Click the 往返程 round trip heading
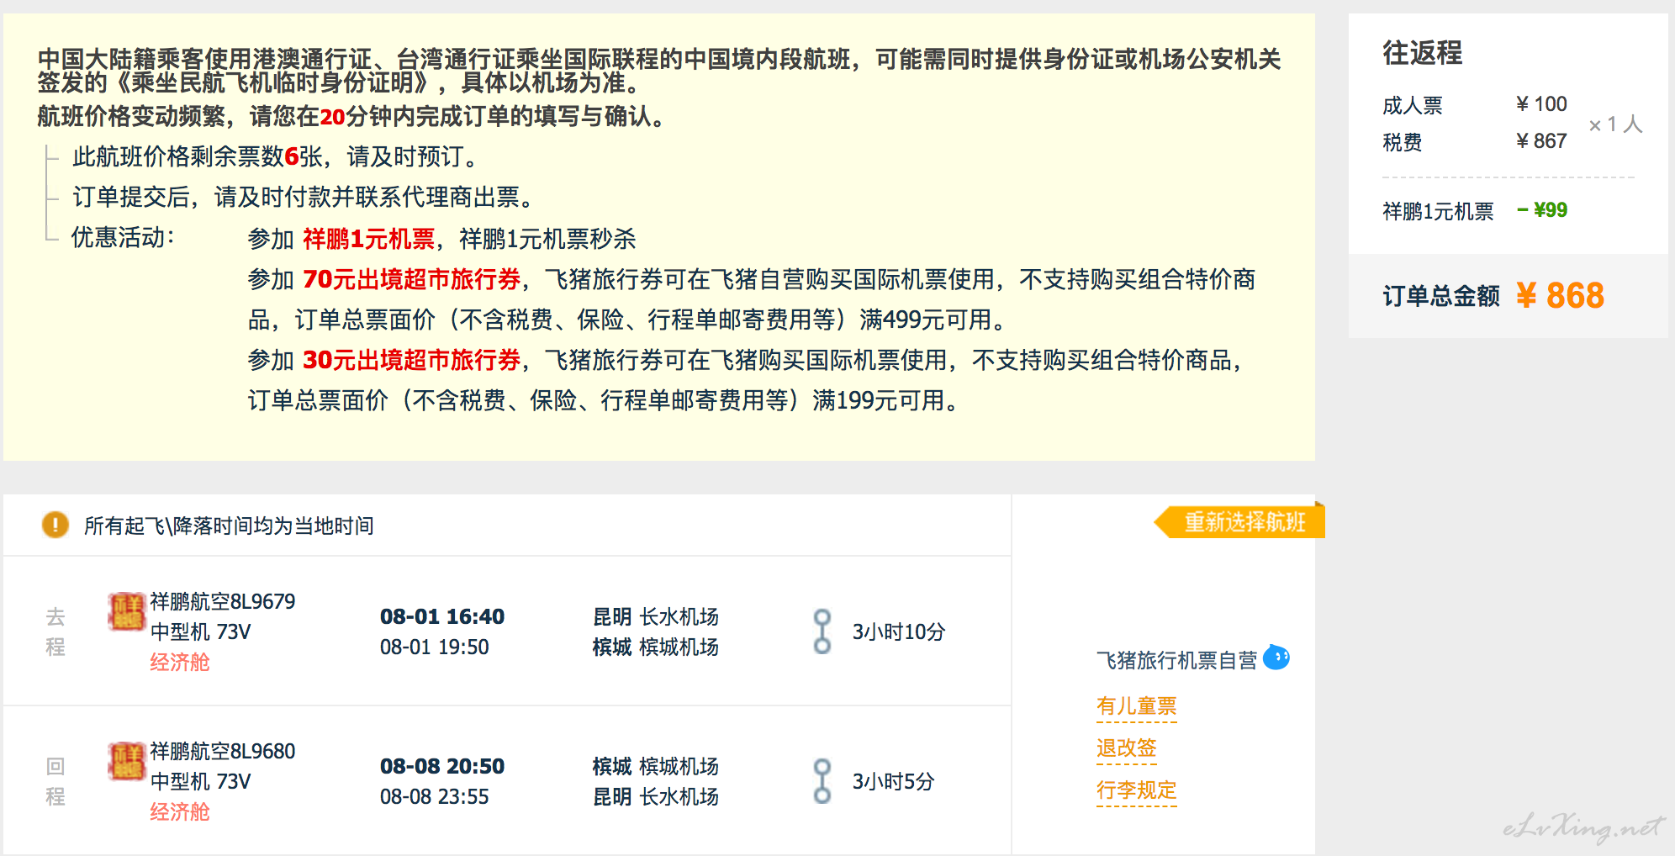Image resolution: width=1675 pixels, height=856 pixels. pyautogui.click(x=1423, y=52)
